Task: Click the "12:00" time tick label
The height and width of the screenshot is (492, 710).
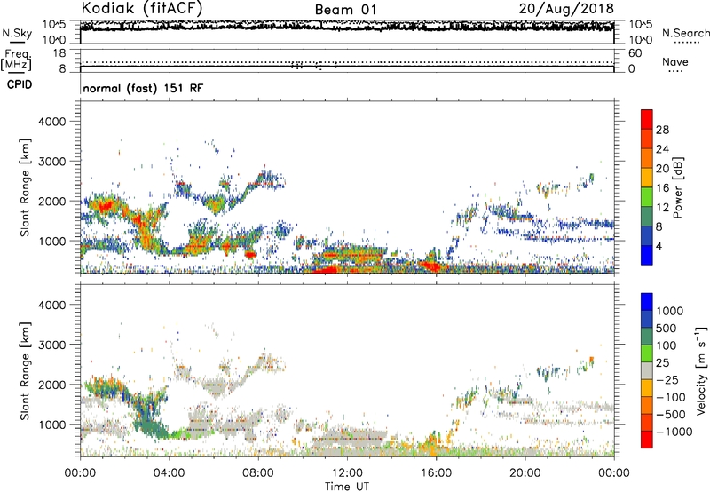Action: point(347,473)
